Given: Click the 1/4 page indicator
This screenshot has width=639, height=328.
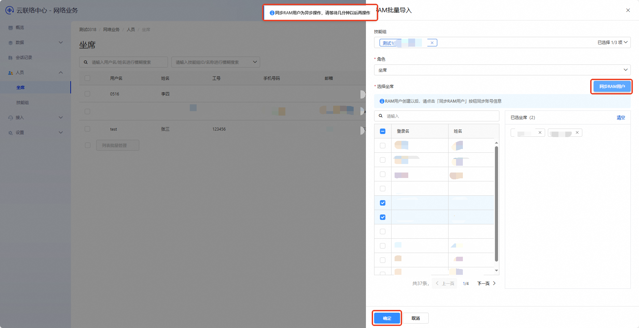Looking at the screenshot, I should (466, 284).
